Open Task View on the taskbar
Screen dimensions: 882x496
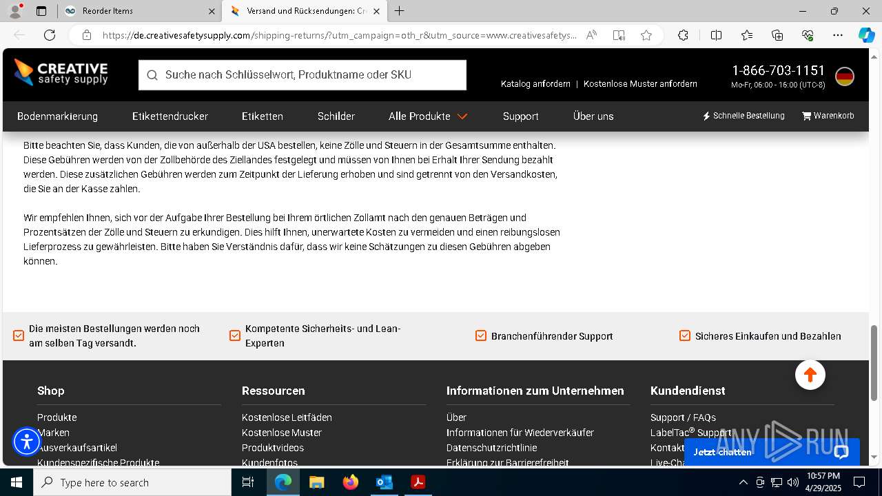point(248,482)
